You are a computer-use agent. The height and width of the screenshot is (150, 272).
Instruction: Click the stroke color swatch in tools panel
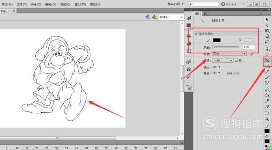tap(267, 131)
